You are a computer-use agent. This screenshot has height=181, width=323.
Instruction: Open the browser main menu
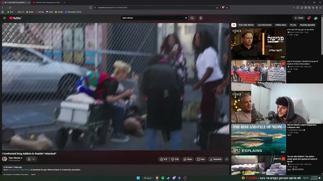(x=320, y=8)
